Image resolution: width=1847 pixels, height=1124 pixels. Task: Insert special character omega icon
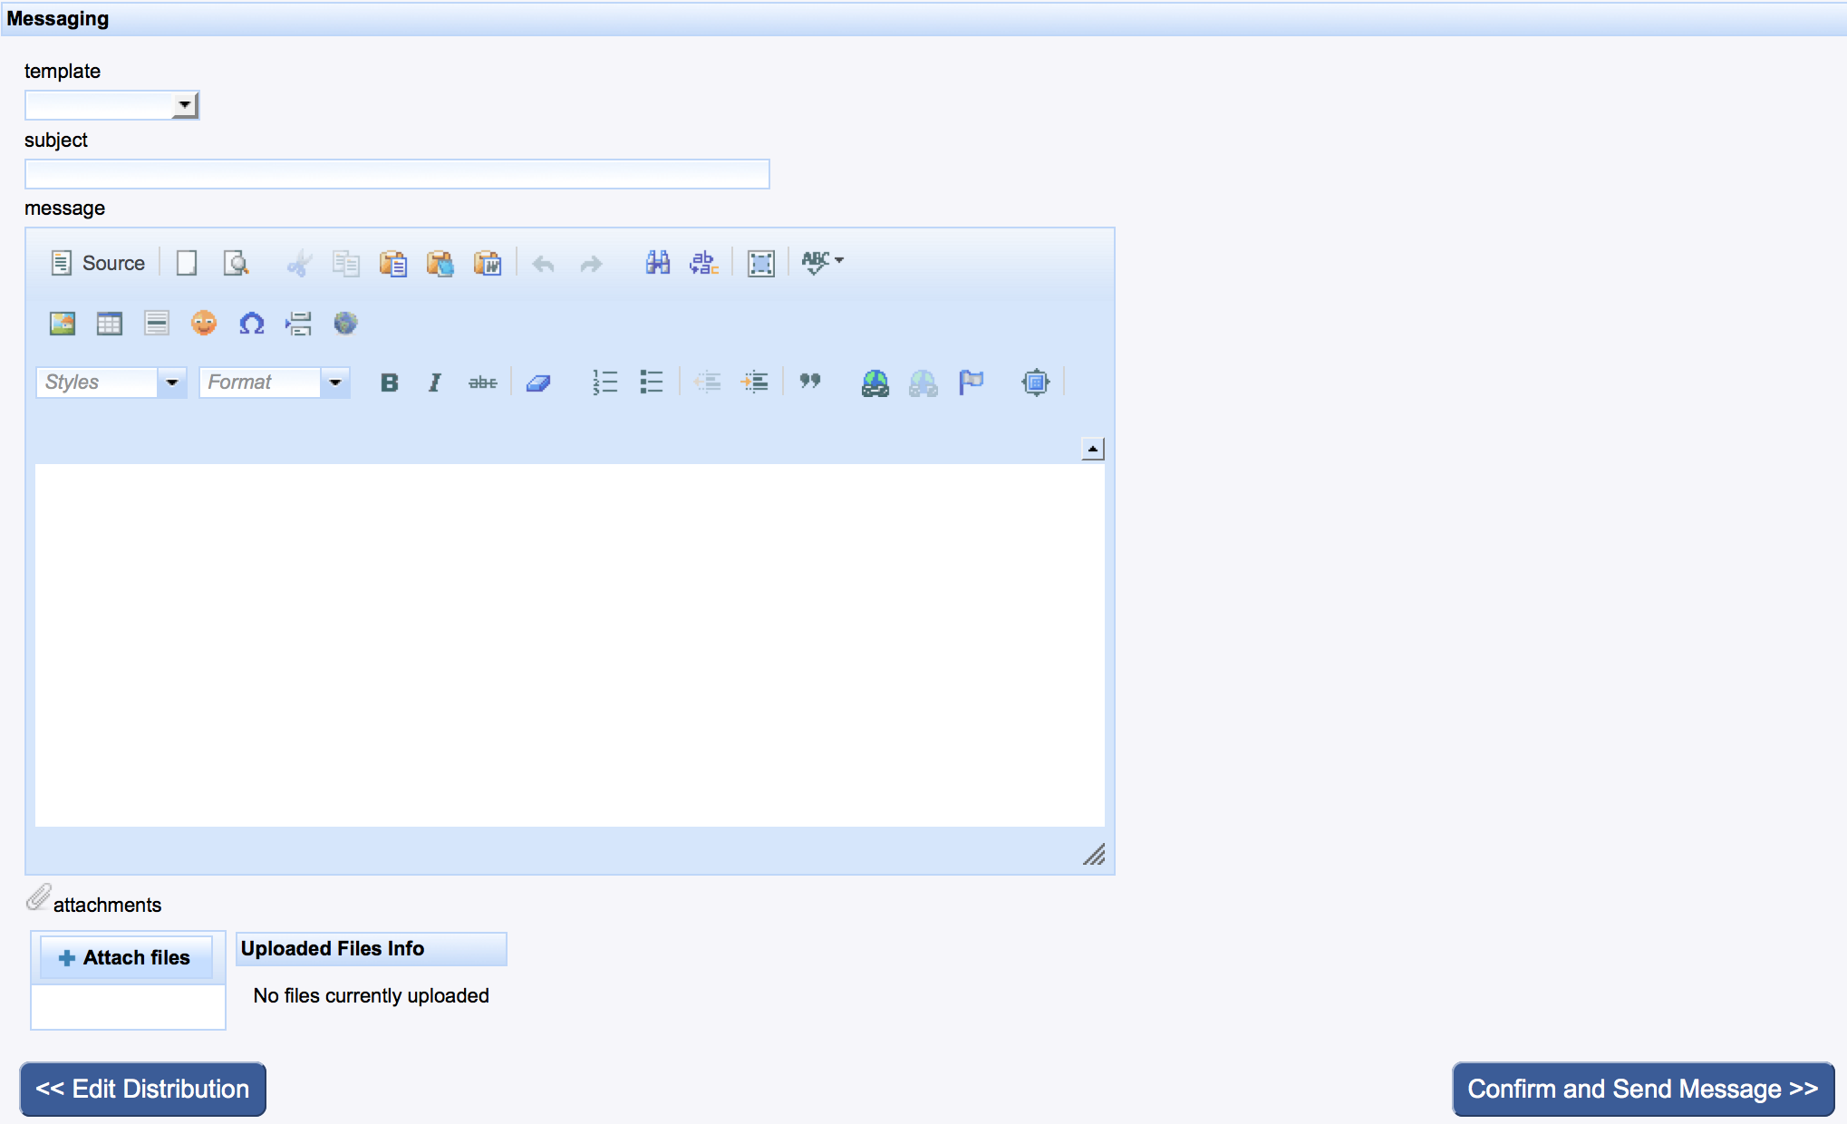251,324
